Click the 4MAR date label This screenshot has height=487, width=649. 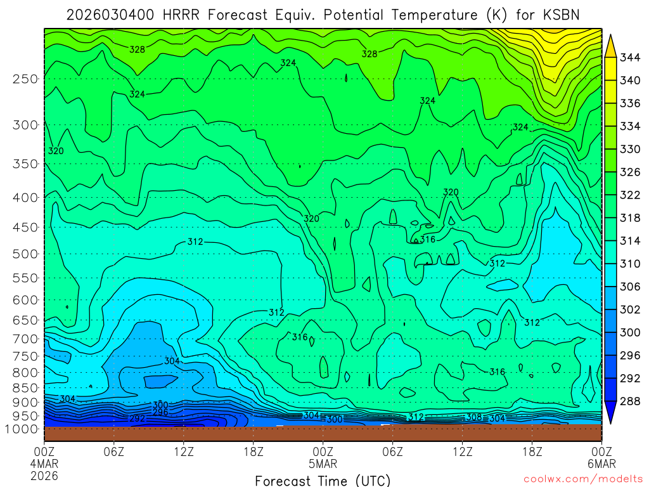44,464
